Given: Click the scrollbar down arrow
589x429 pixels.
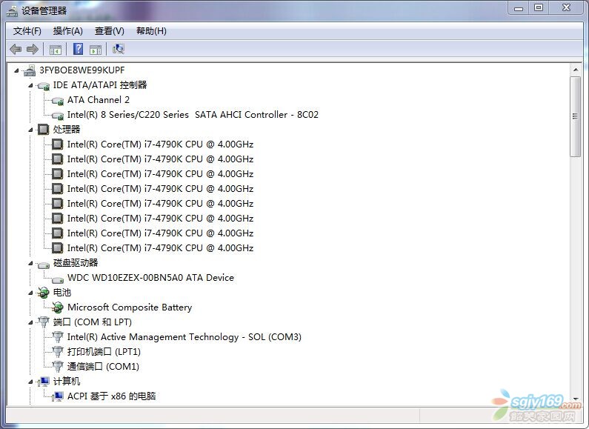Looking at the screenshot, I should [575, 399].
